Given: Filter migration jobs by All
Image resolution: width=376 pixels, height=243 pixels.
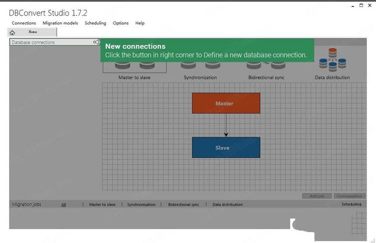Looking at the screenshot, I should coord(64,204).
